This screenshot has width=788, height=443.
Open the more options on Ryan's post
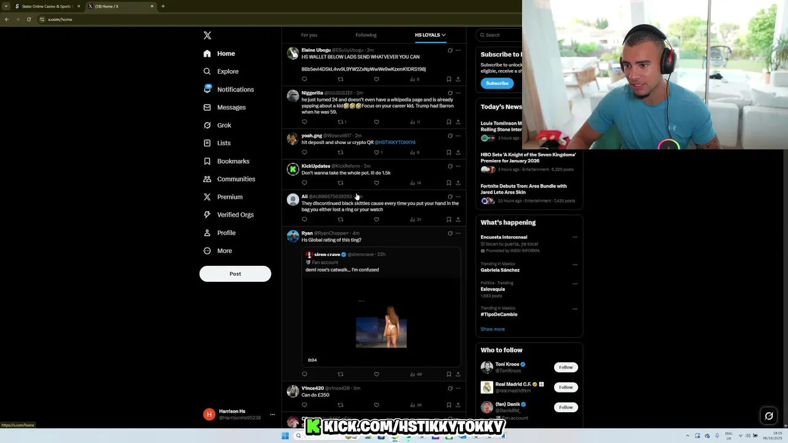[x=457, y=233]
